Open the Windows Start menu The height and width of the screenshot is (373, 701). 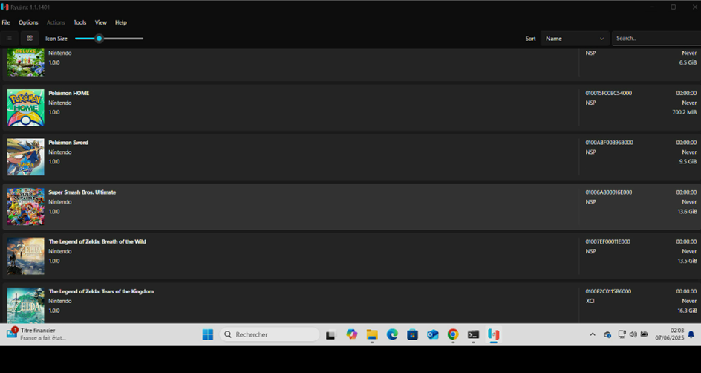pyautogui.click(x=207, y=334)
